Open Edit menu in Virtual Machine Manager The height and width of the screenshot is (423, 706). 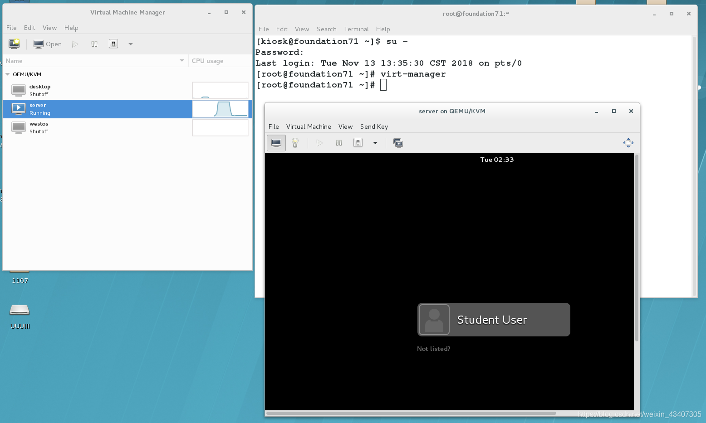click(29, 28)
